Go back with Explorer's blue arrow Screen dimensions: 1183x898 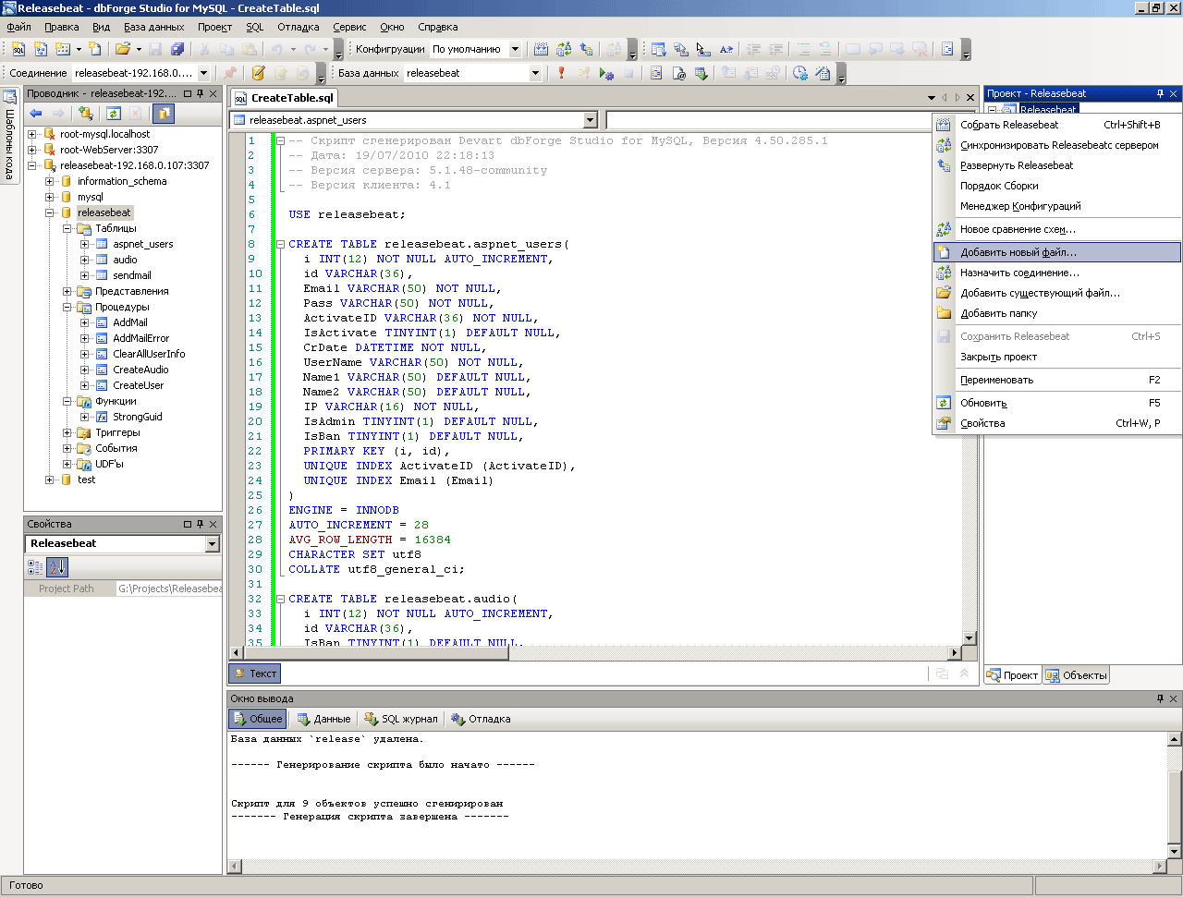pyautogui.click(x=36, y=114)
